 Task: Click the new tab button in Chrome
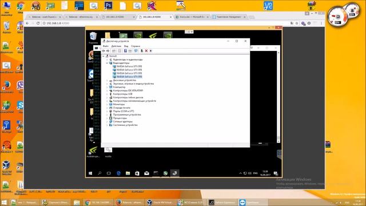[252, 17]
